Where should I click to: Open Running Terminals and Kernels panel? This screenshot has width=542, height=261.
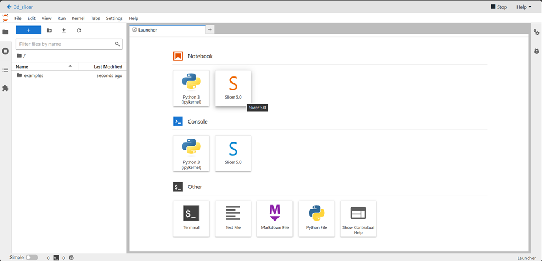5,51
